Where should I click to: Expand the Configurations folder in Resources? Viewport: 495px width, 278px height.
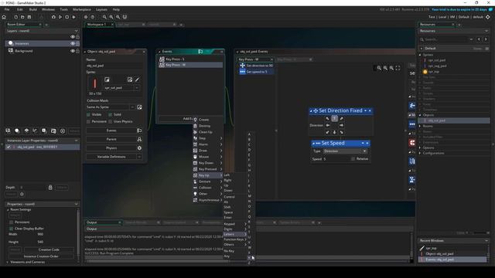(420, 153)
